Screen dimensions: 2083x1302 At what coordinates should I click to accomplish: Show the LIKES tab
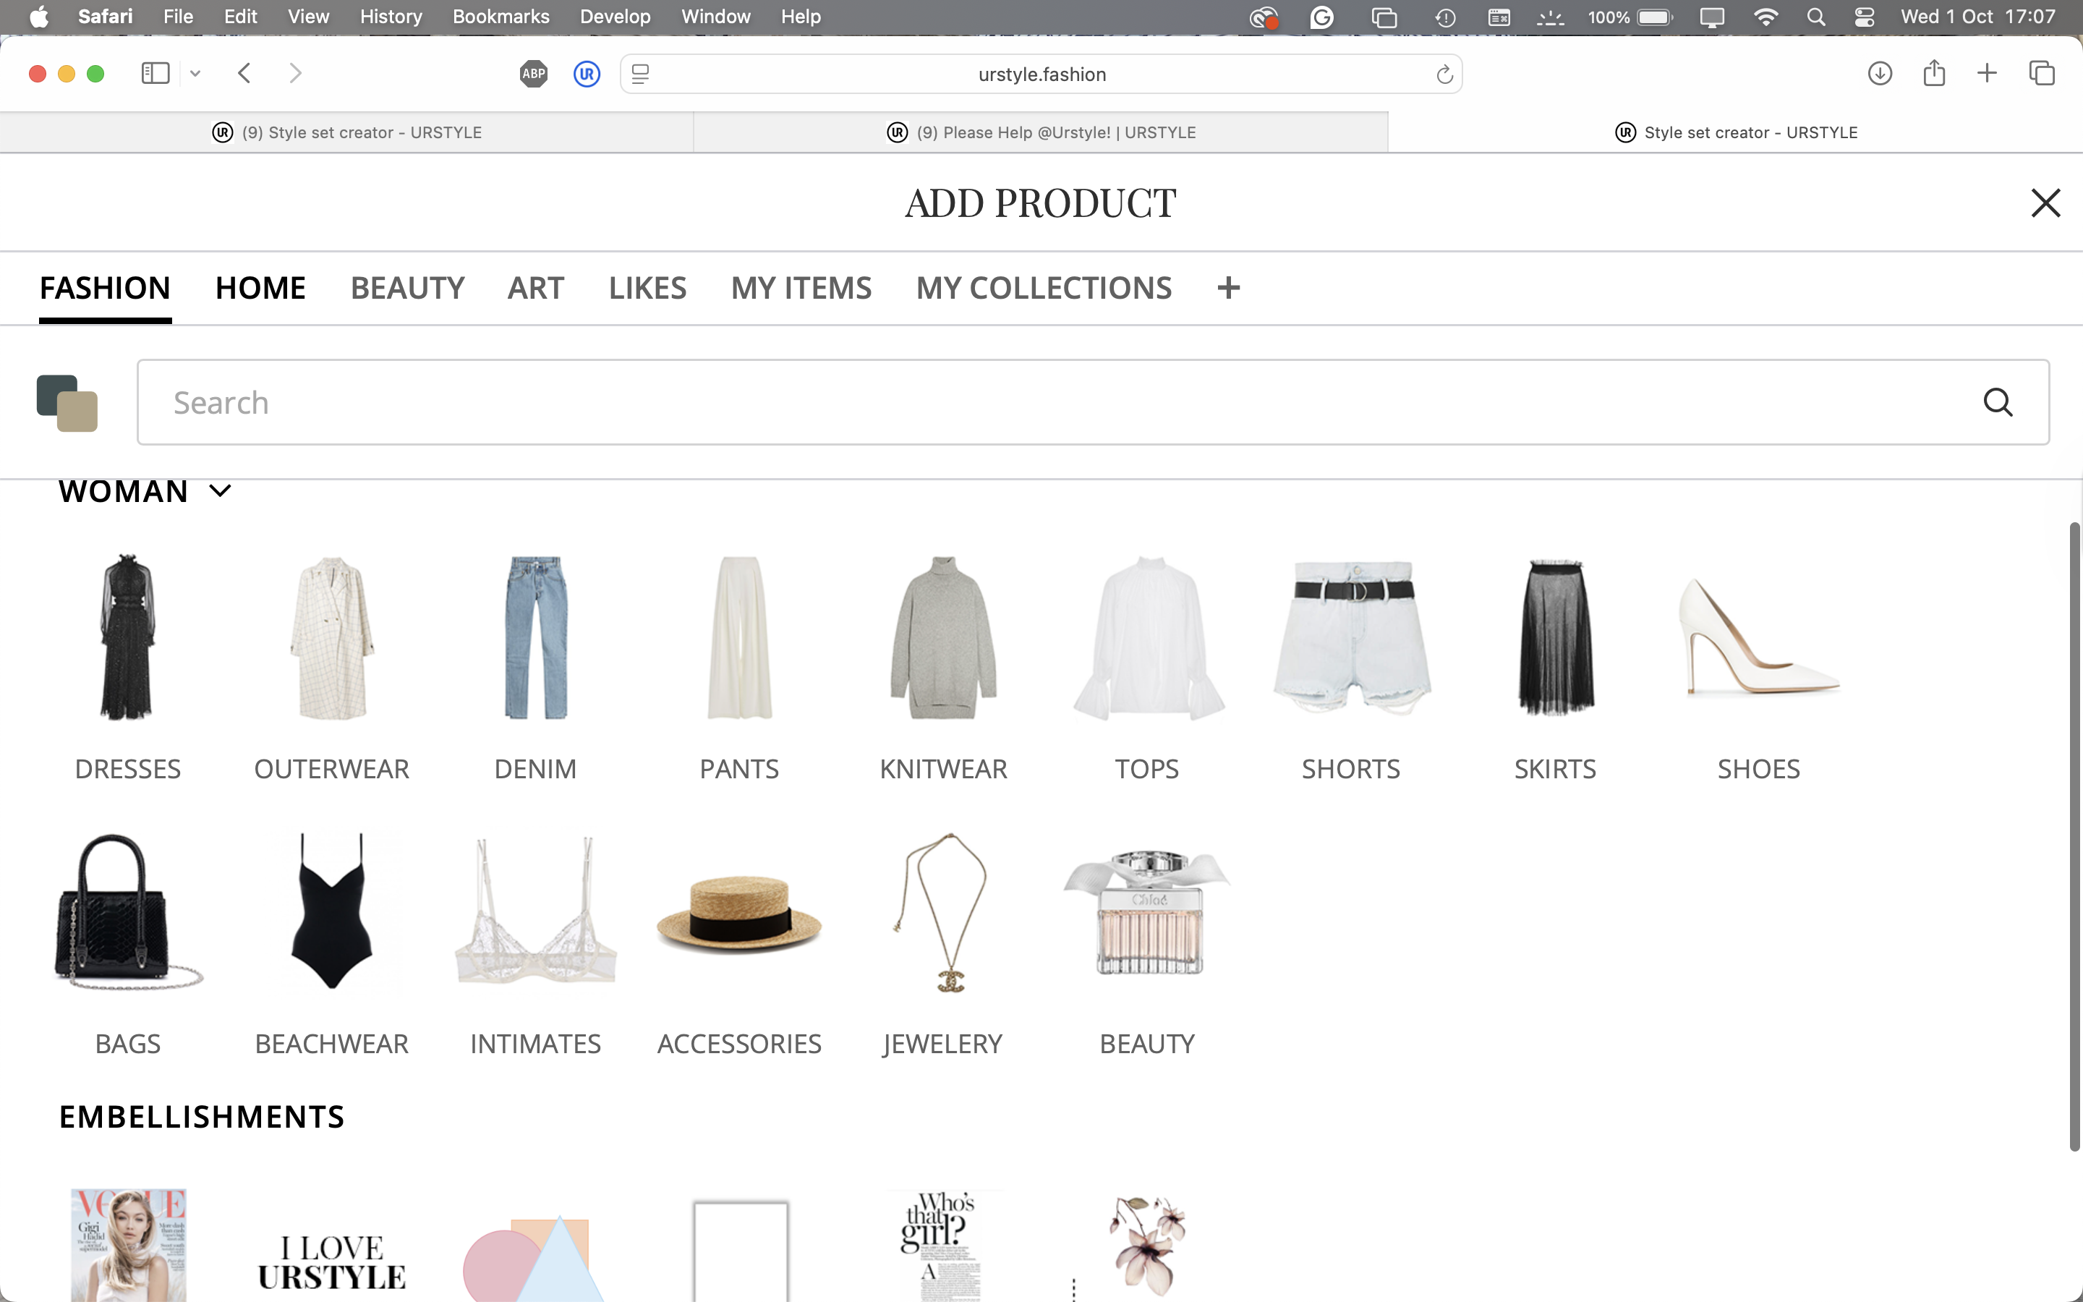[x=647, y=288]
